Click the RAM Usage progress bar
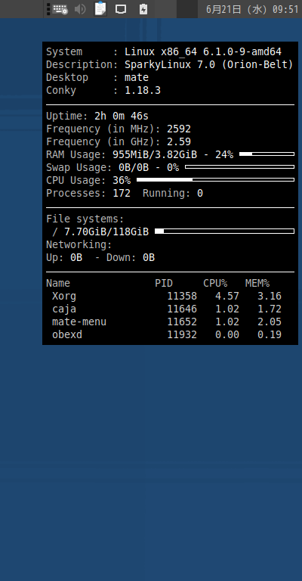Viewport: 302px width, 581px height. (267, 154)
